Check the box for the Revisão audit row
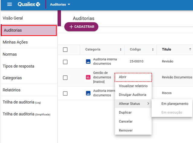This screenshot has width=193, height=143. click(x=65, y=62)
